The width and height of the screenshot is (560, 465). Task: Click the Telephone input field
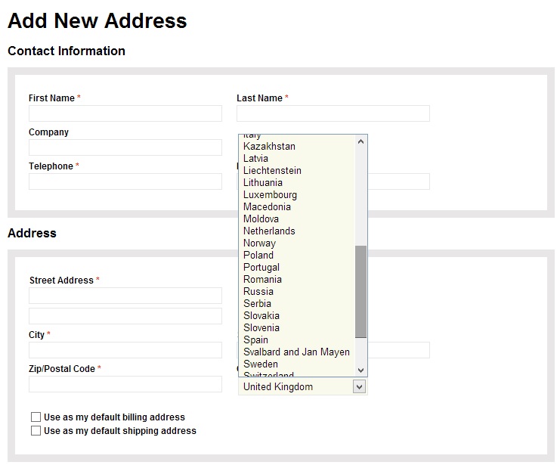(125, 182)
